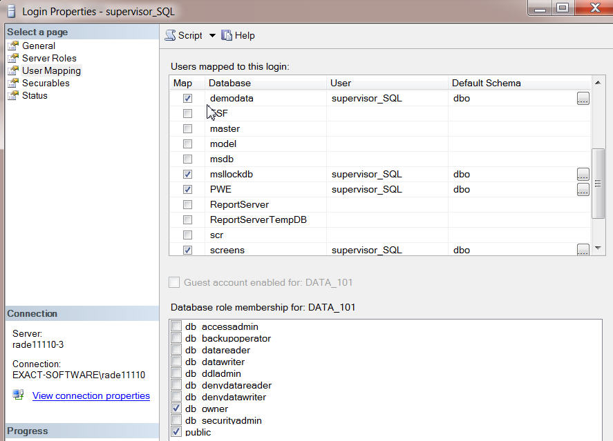Image resolution: width=613 pixels, height=441 pixels.
Task: Select Status in the page list
Action: tap(35, 95)
